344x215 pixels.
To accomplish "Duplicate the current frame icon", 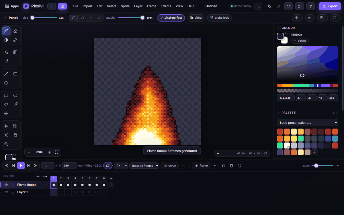I will 223,165.
